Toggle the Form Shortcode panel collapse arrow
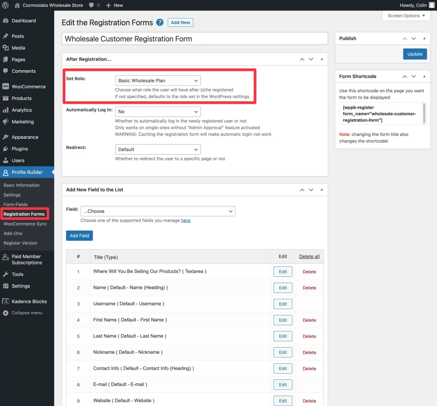Screen dimensions: 437x406 tap(424, 76)
